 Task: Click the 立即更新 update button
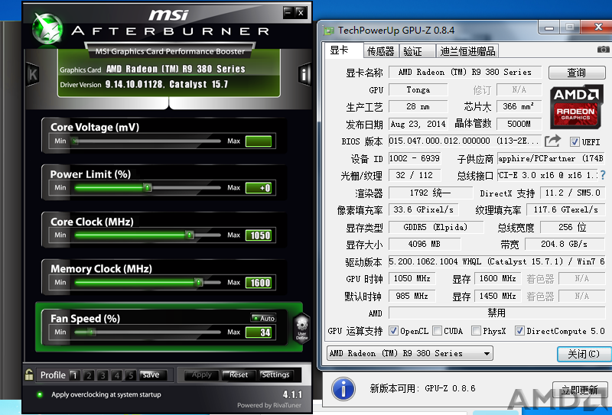click(x=579, y=390)
